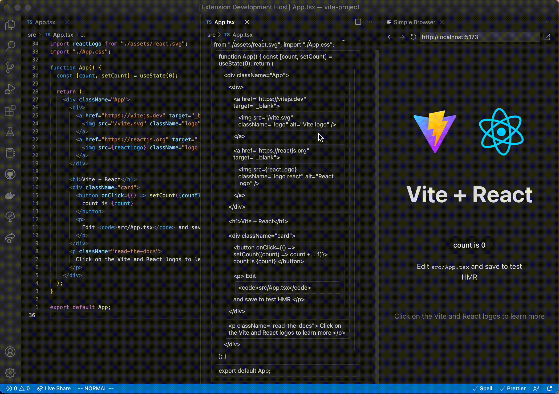Reload the Simple Browser page
Screen dimensions: 559x394
413,37
